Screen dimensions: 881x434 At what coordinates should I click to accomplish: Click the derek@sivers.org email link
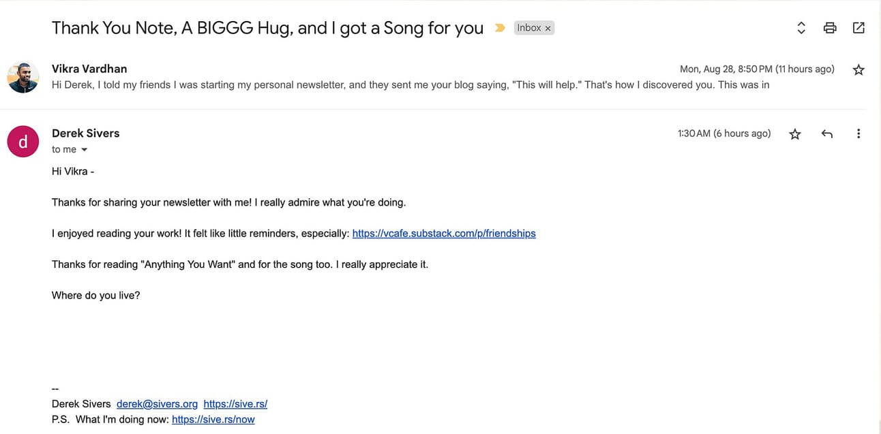point(157,404)
